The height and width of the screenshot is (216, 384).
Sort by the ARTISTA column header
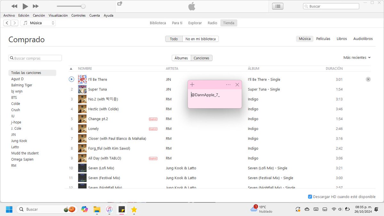(172, 68)
